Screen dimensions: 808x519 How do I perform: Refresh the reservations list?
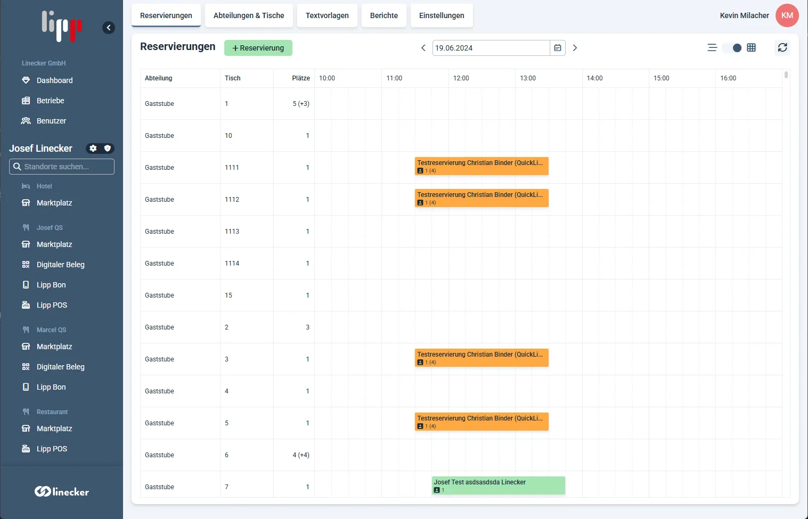pos(782,48)
